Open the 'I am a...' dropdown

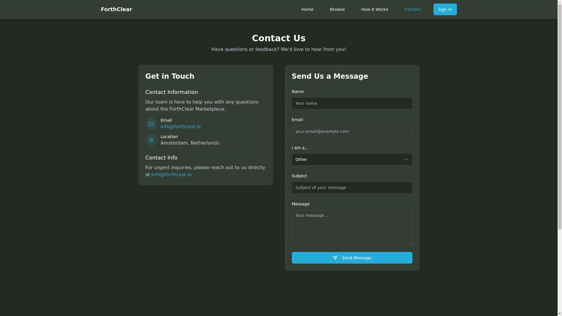(351, 160)
